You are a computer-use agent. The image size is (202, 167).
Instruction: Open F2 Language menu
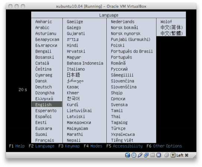(x=42, y=146)
